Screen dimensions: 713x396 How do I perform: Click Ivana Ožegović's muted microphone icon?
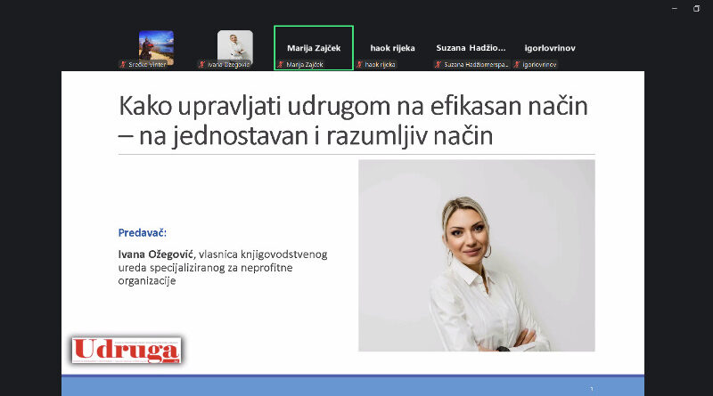coord(201,65)
